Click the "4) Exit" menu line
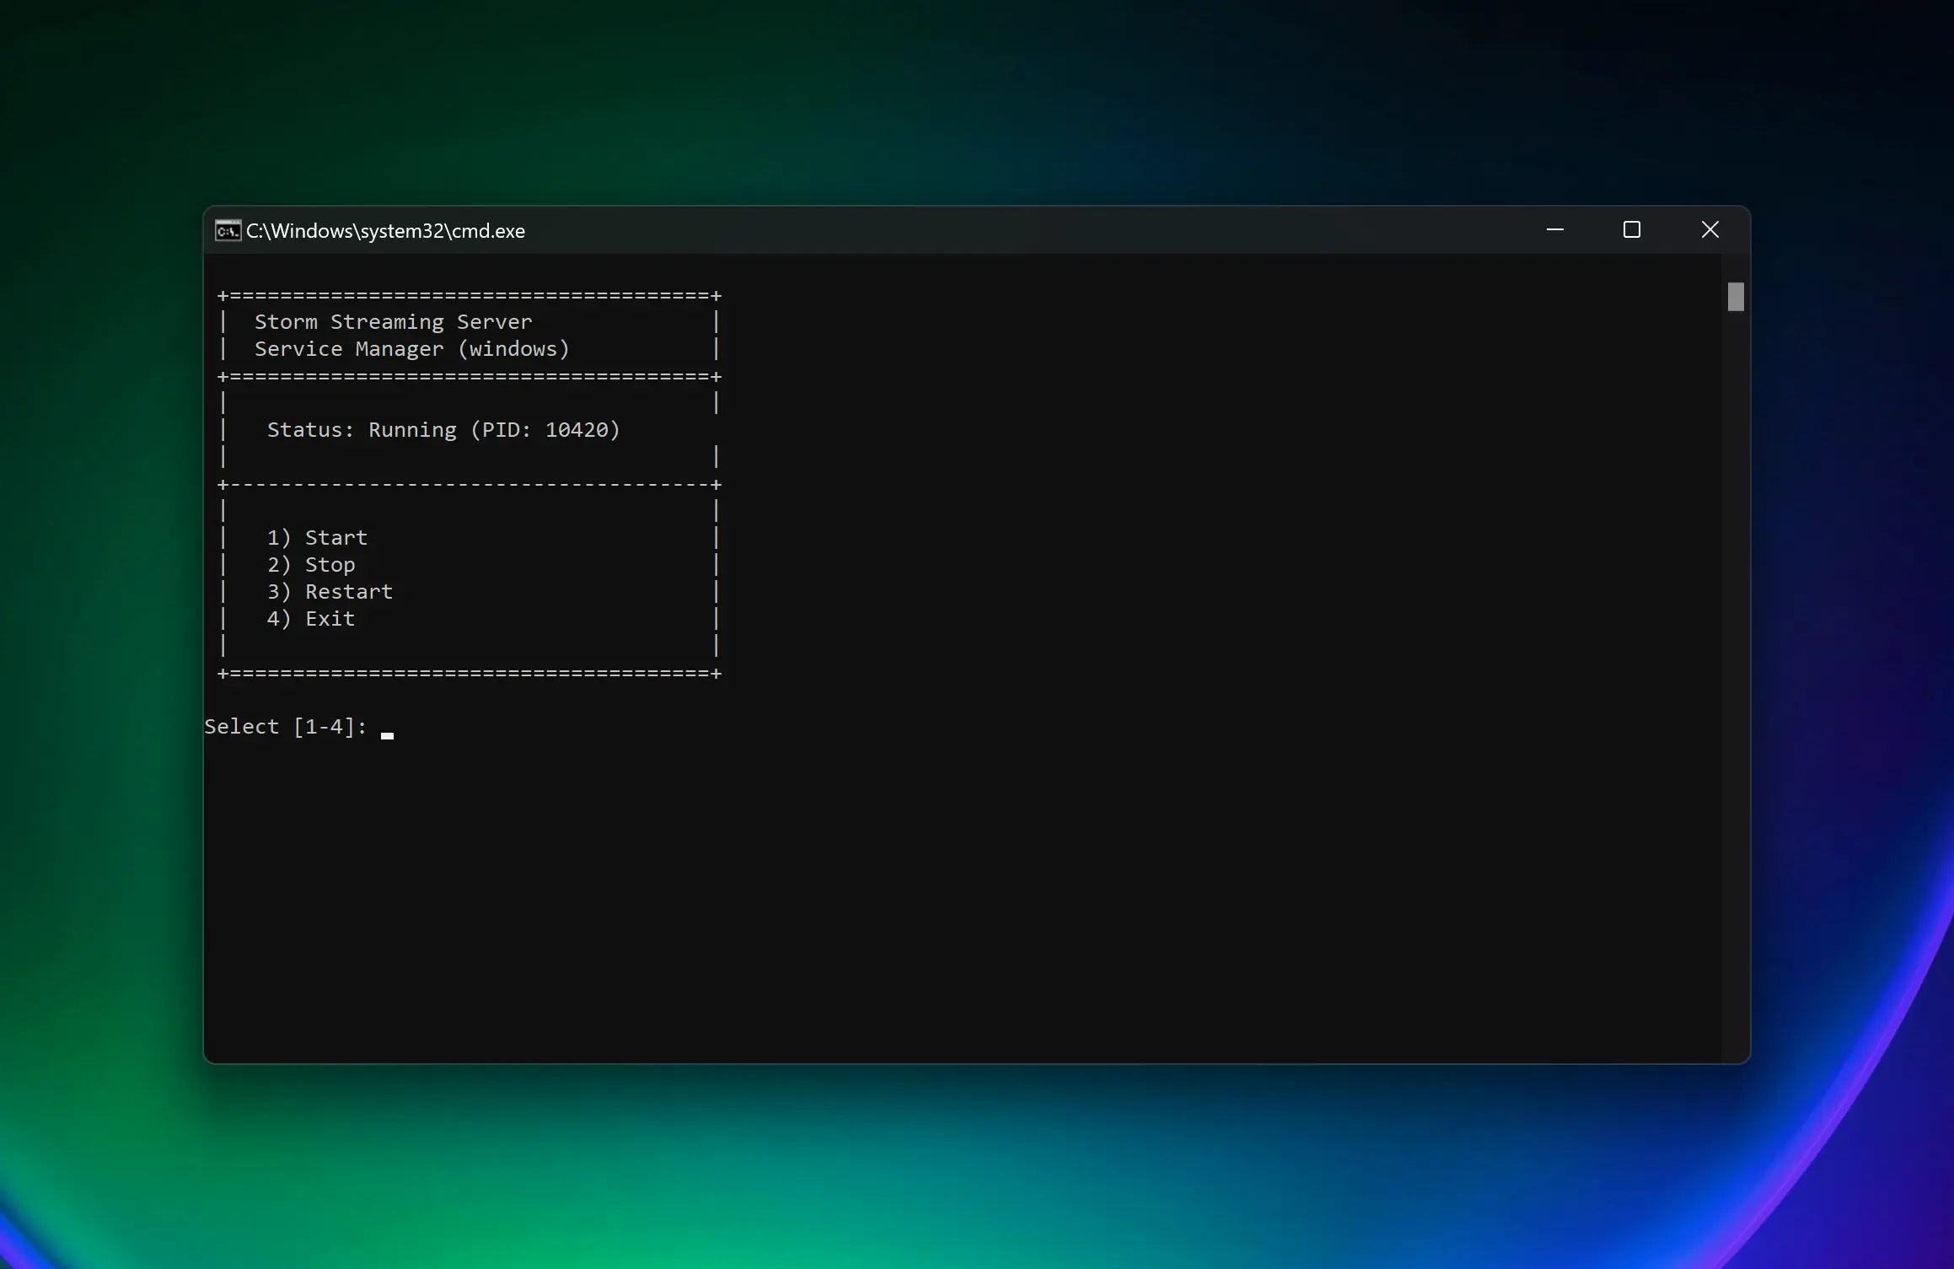1954x1269 pixels. coord(311,619)
